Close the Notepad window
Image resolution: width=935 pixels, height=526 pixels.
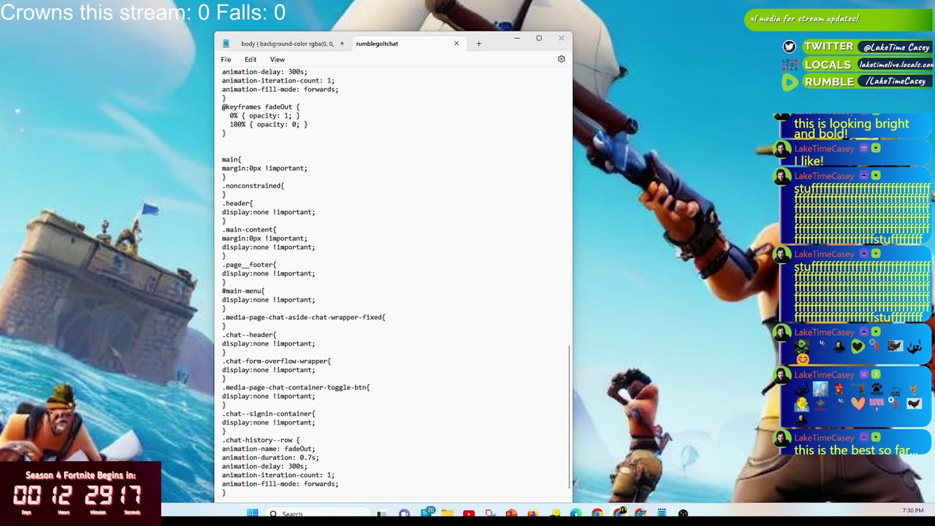pyautogui.click(x=561, y=38)
